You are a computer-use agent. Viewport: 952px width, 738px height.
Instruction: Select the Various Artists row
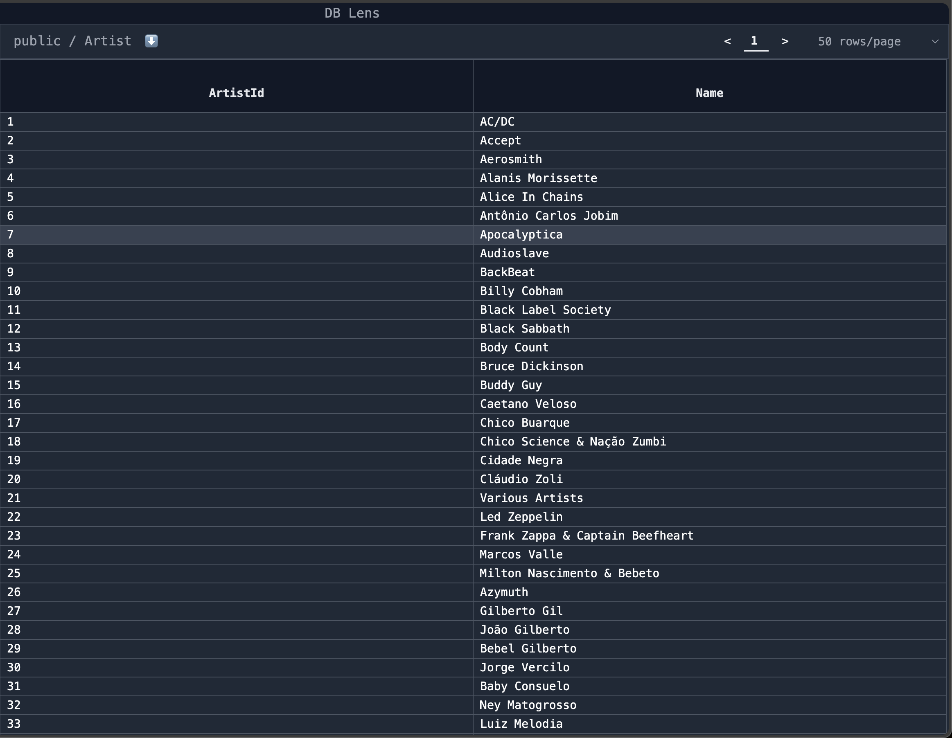pos(531,498)
